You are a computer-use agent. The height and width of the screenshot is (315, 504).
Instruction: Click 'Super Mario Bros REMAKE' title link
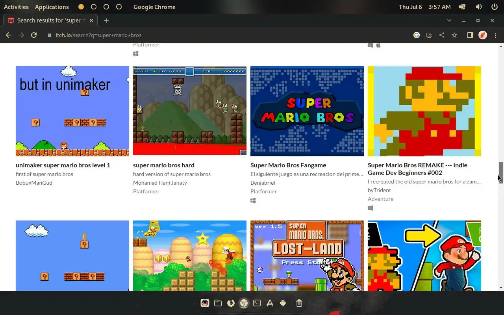coord(417,169)
